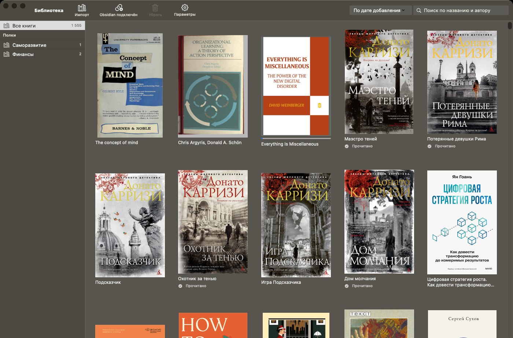The image size is (513, 338).
Task: Click the Игра Подсказчика title text
Action: point(281,282)
